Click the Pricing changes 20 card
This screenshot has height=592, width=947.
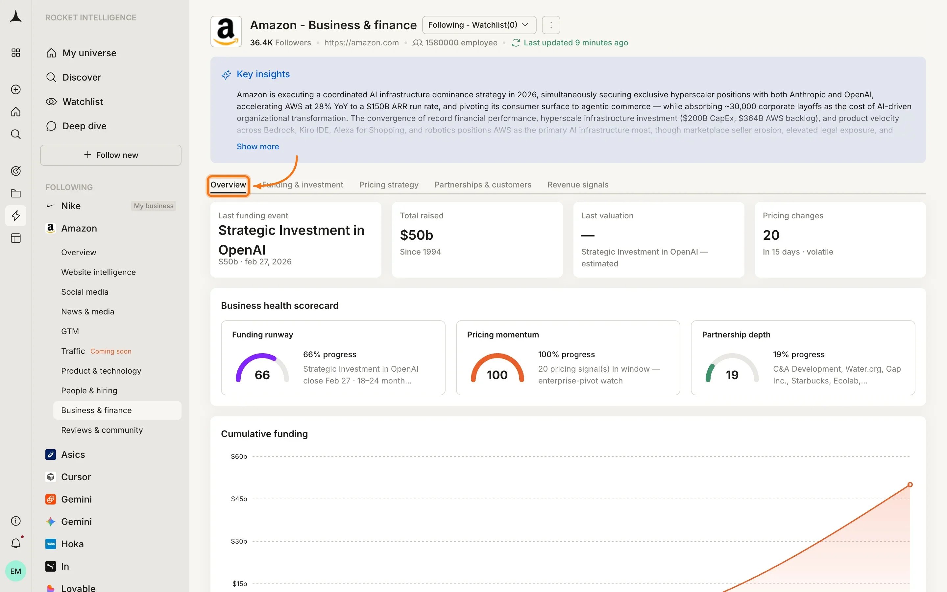coord(840,240)
